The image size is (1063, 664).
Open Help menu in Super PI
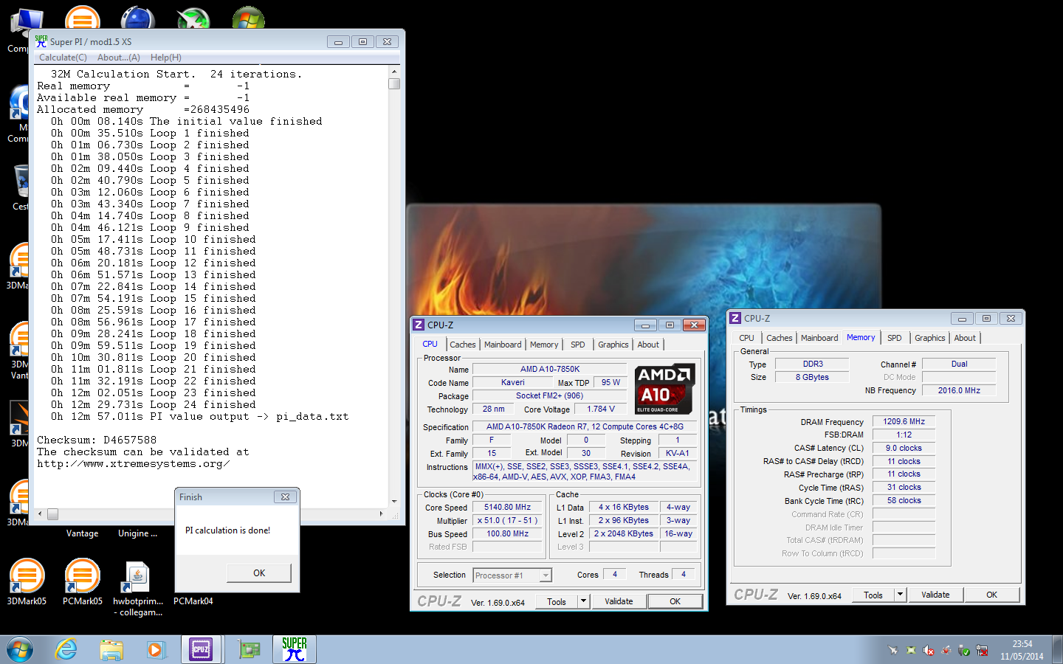(x=166, y=58)
